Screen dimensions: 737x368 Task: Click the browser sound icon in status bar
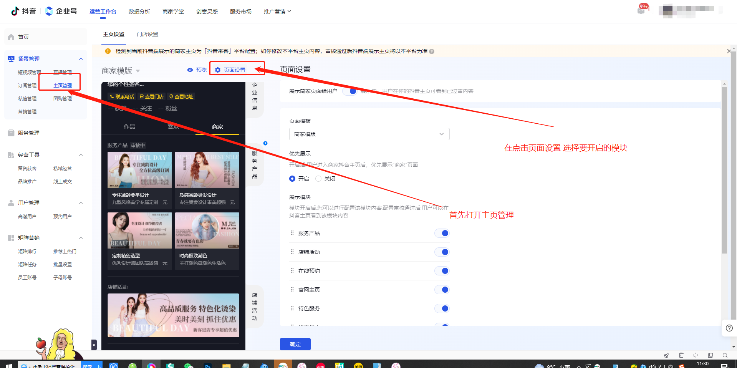pos(696,355)
